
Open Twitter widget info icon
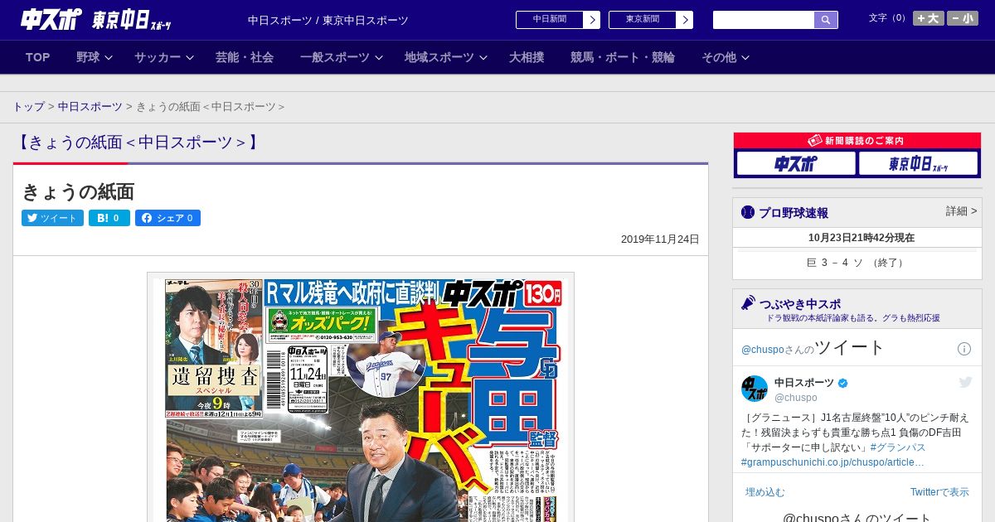964,349
